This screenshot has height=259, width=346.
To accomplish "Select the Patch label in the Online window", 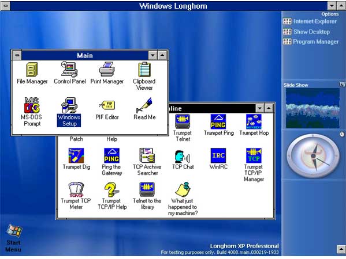I will pyautogui.click(x=76, y=139).
